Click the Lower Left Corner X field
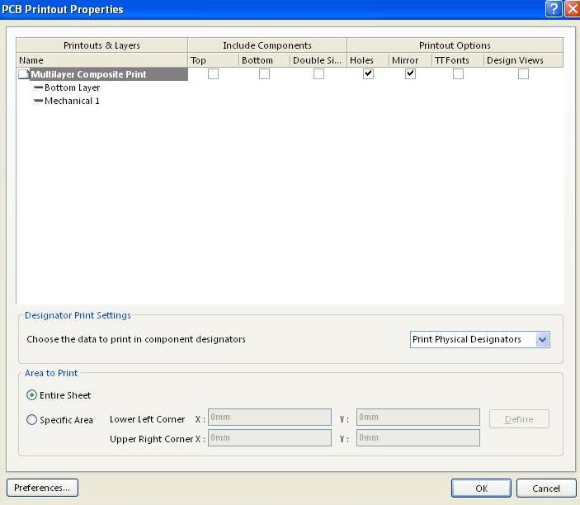580x505 pixels. pyautogui.click(x=270, y=418)
